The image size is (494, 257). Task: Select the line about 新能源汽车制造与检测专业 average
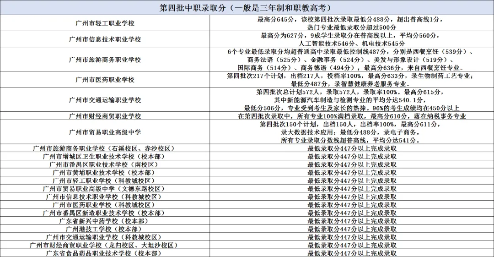[x=350, y=100]
